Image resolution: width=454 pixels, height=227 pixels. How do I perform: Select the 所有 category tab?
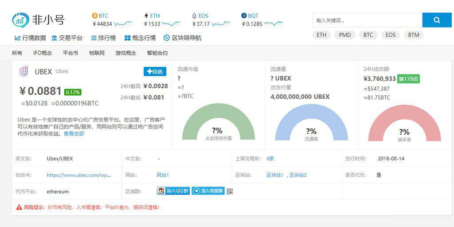pos(17,53)
